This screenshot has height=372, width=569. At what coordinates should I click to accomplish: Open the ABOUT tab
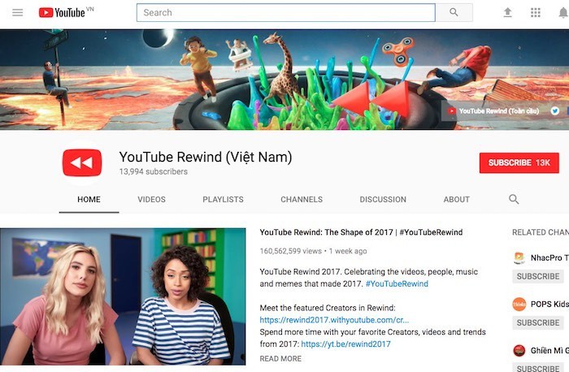457,200
